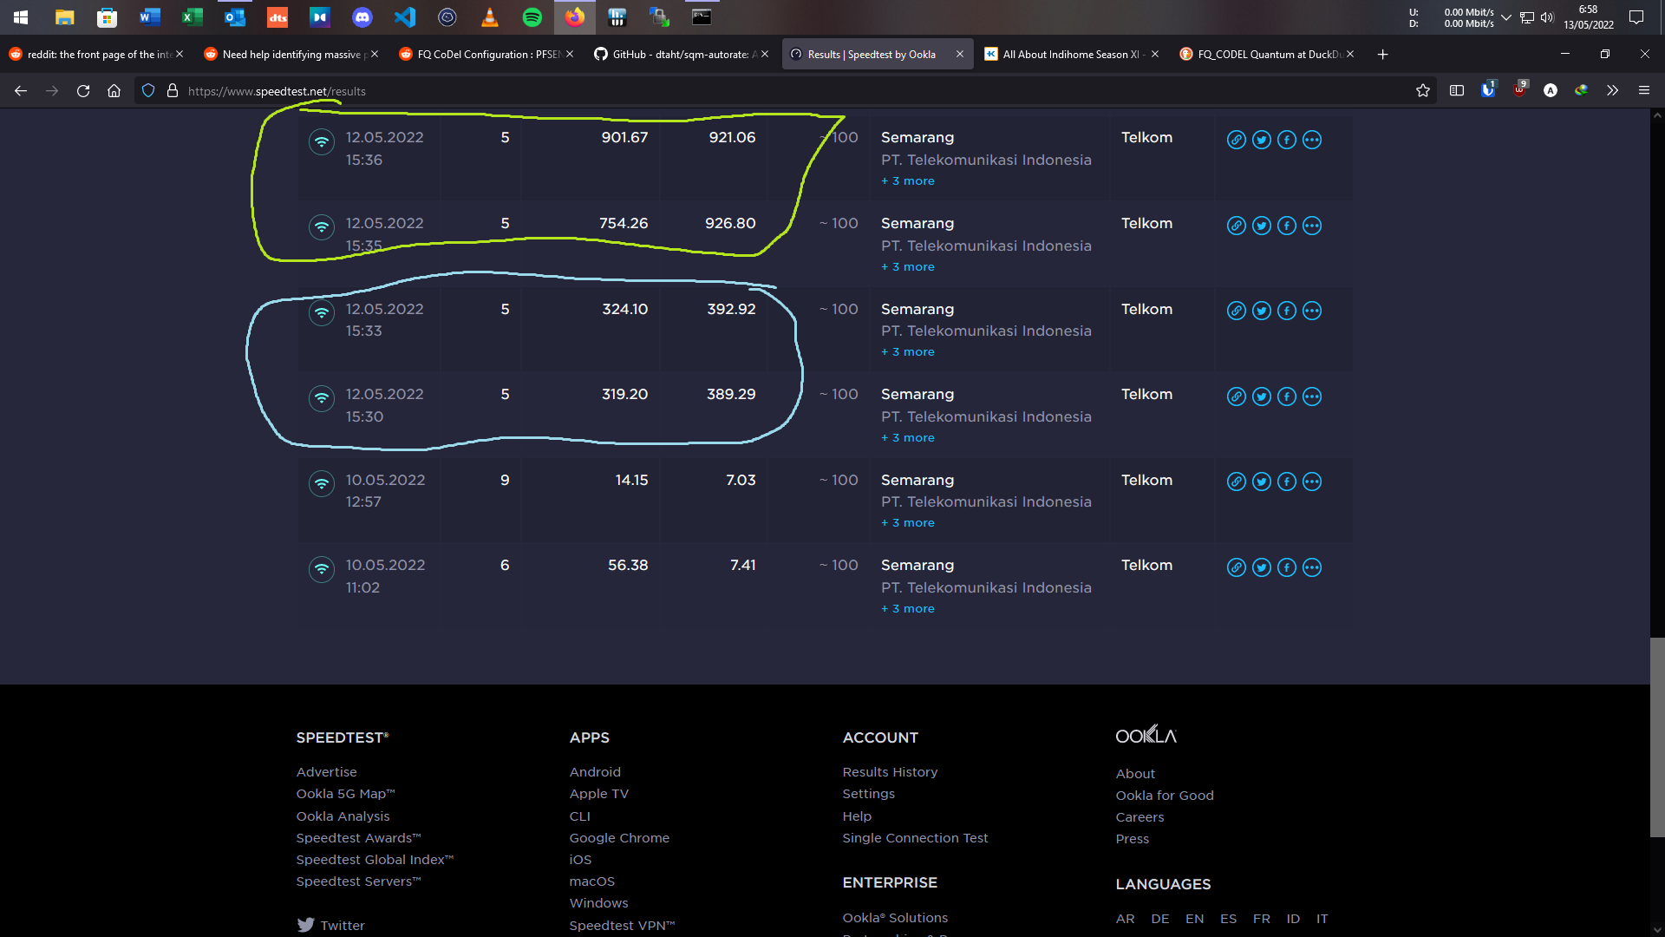
Task: Expand '+ 3 more' servers for 15:36 result
Action: pyautogui.click(x=908, y=181)
